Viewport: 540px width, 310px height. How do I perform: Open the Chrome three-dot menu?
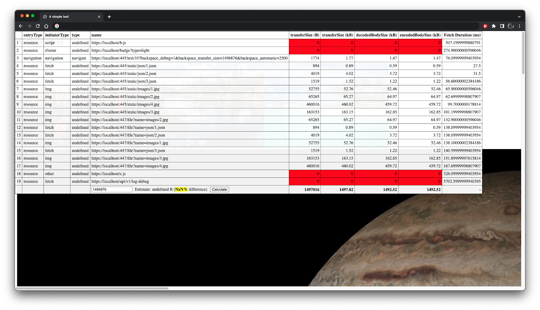[519, 26]
